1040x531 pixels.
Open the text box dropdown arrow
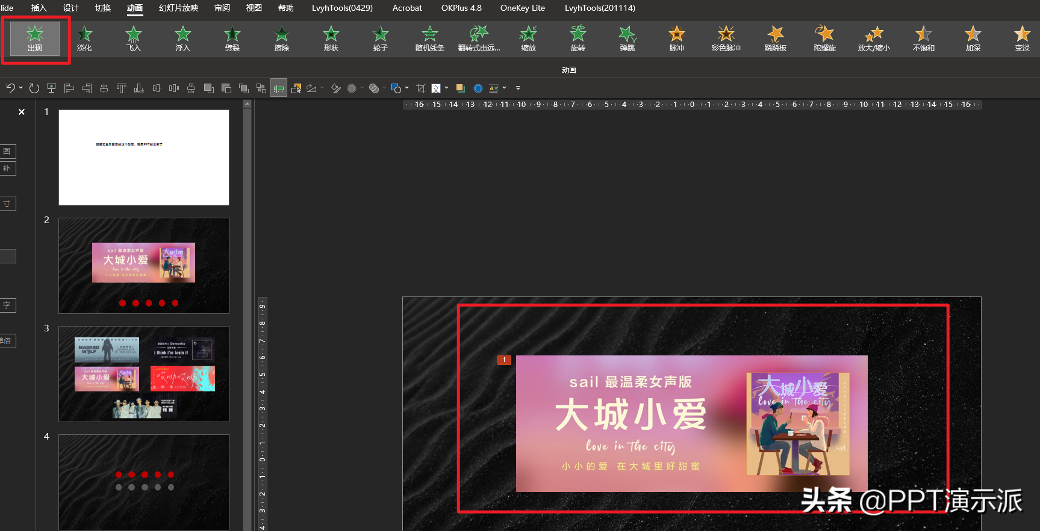446,88
